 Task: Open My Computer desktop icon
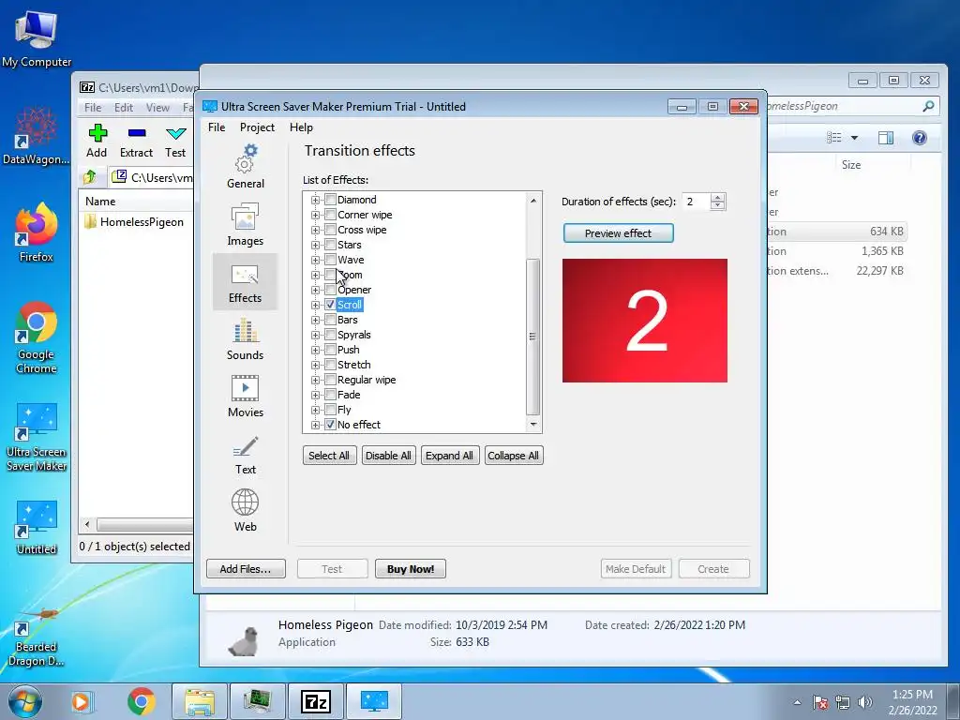37,37
